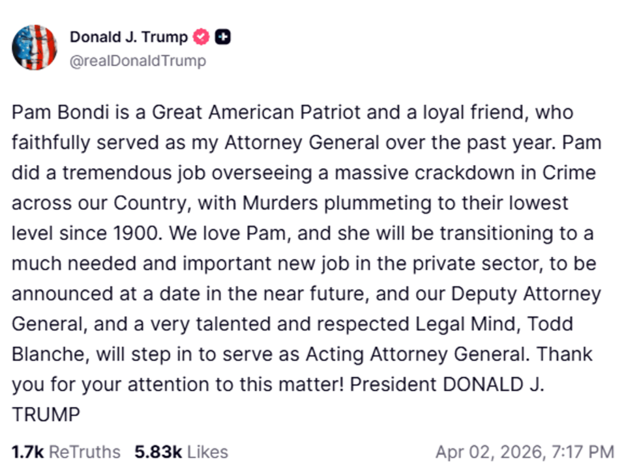
Task: Open the @realDonaldTrump handle
Action: pyautogui.click(x=138, y=61)
